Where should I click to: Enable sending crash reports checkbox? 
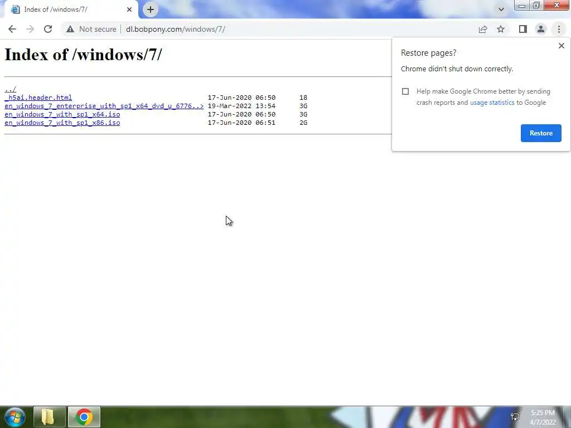pos(405,91)
